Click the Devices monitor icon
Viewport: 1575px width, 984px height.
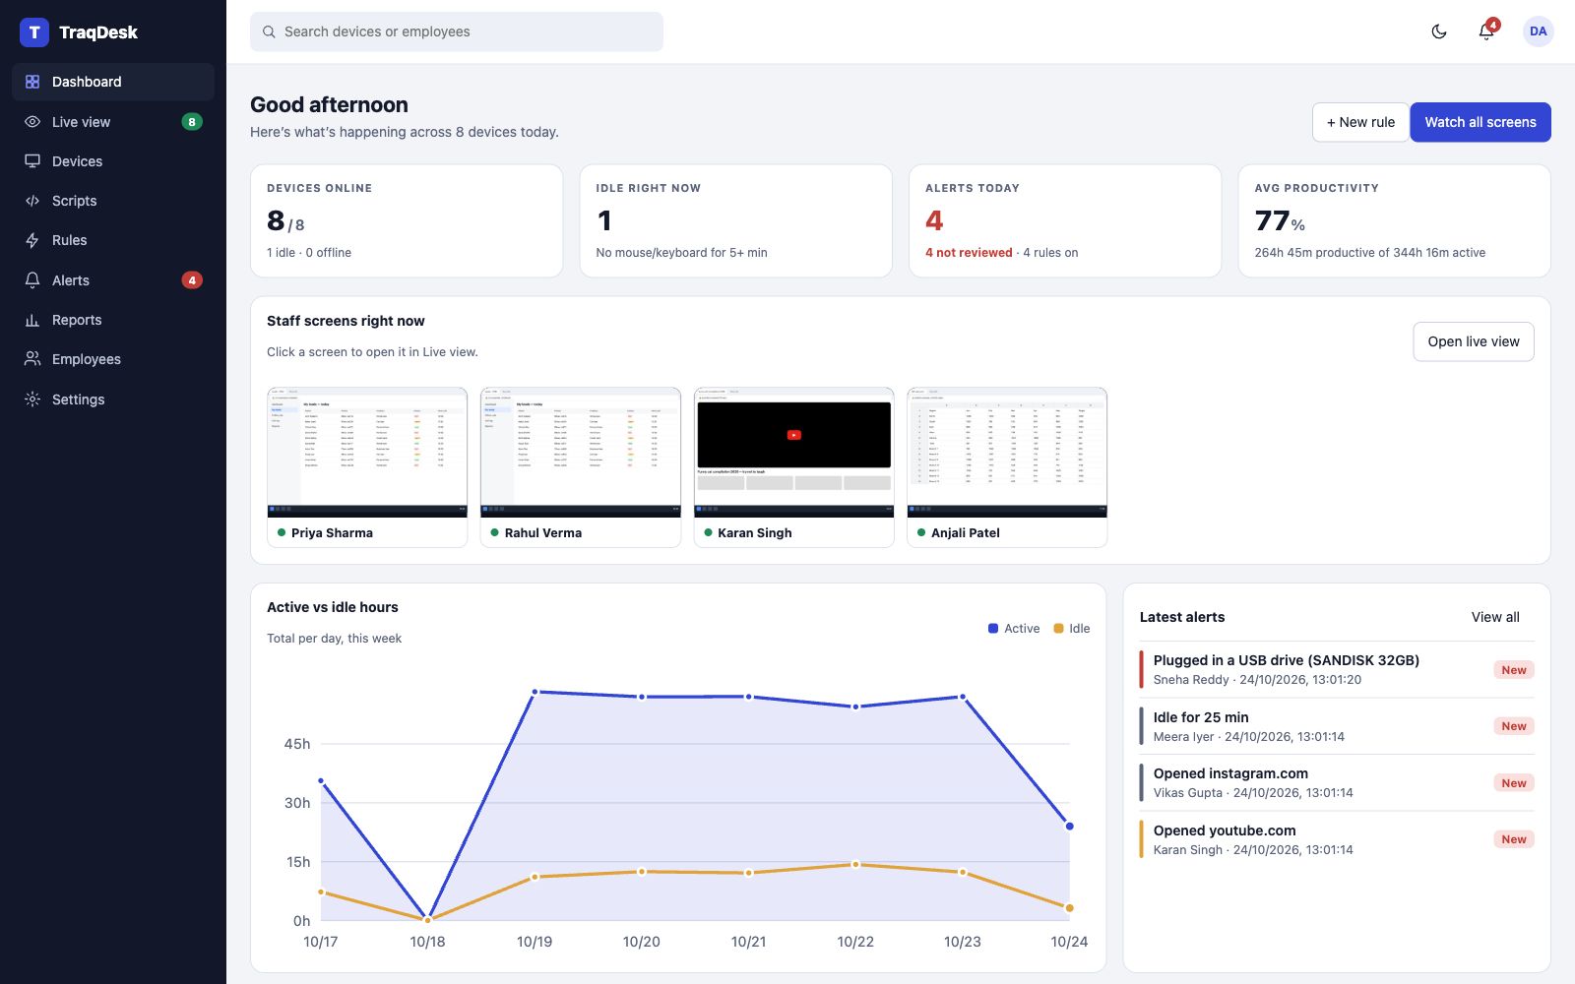click(32, 161)
